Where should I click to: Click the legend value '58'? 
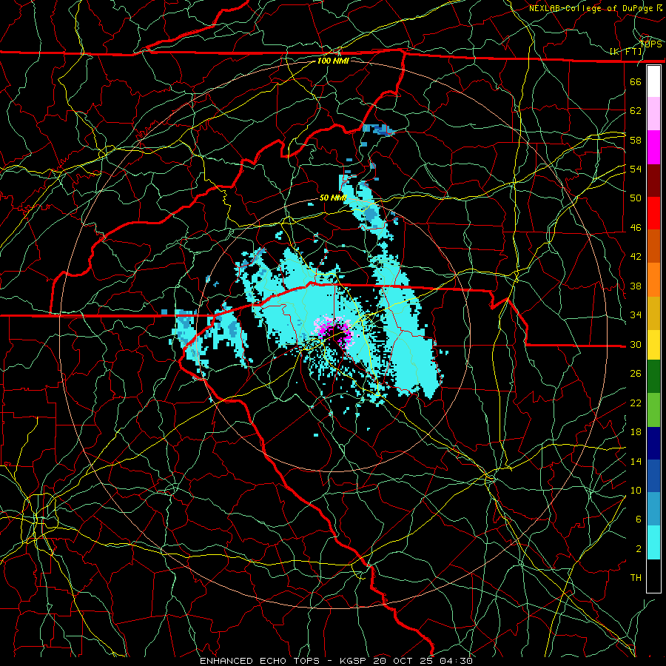[636, 140]
